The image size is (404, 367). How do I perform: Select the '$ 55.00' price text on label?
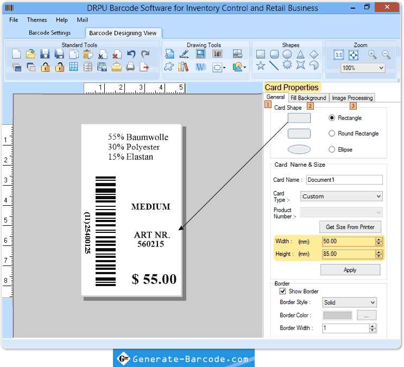(154, 279)
